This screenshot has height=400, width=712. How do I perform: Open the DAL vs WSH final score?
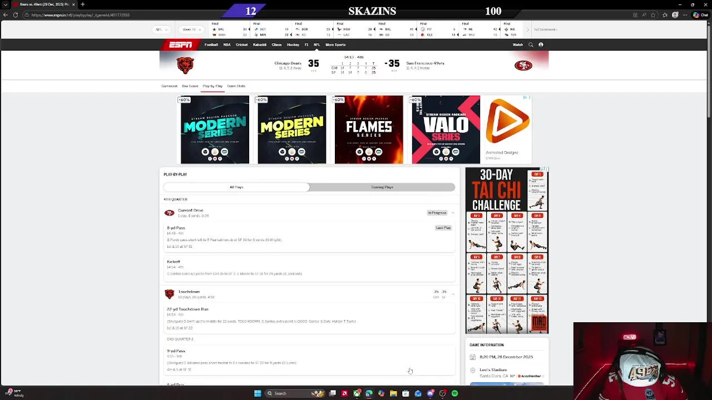(x=228, y=29)
